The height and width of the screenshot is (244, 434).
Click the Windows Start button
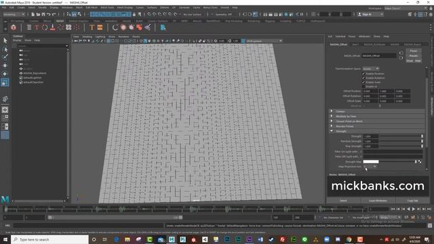pyautogui.click(x=5, y=239)
